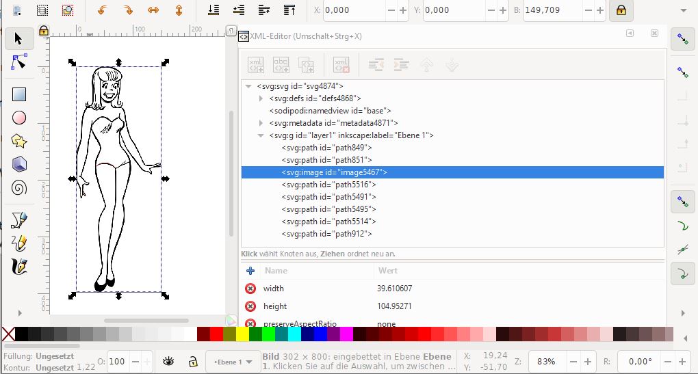Collapse the svg:g layer1 node
The height and width of the screenshot is (374, 698).
pos(261,135)
